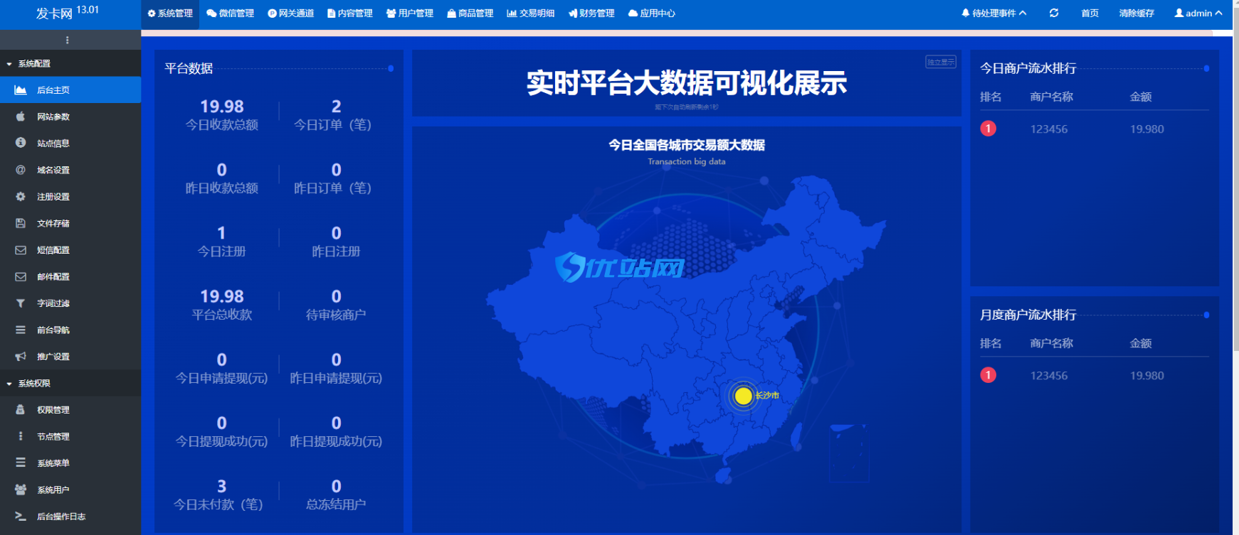The width and height of the screenshot is (1239, 535).
Task: Click the 今日订单（笔） value
Action: coord(336,107)
